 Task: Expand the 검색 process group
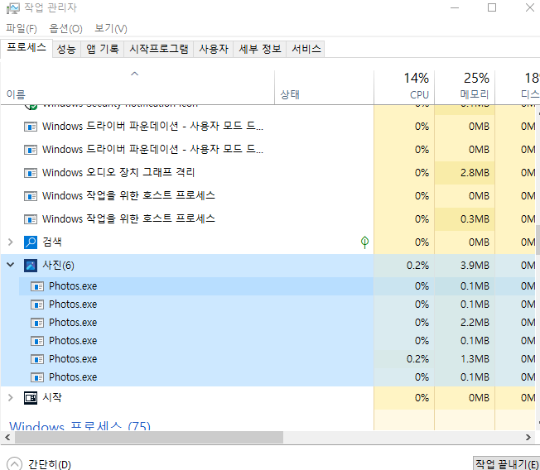tap(11, 242)
